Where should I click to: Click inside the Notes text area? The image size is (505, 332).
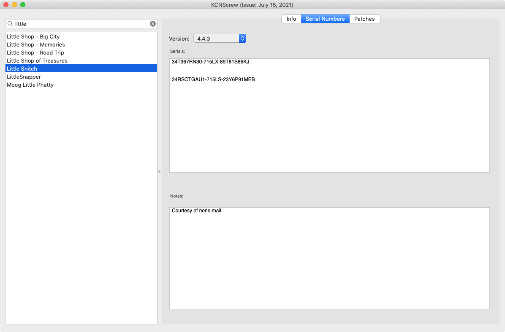pyautogui.click(x=329, y=262)
